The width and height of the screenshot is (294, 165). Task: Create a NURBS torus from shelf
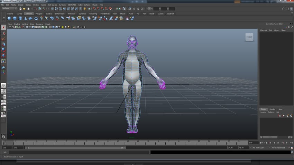36,18
